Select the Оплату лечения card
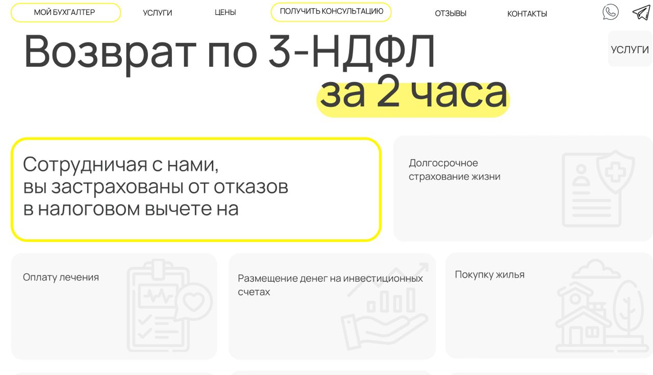Viewport: 653px width, 375px height. coord(114,306)
